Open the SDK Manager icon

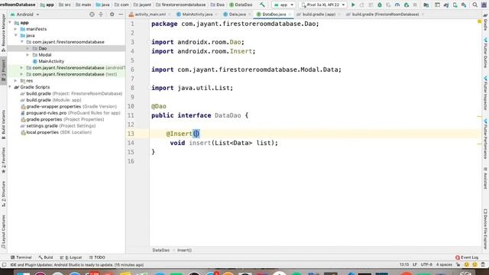coord(464,5)
